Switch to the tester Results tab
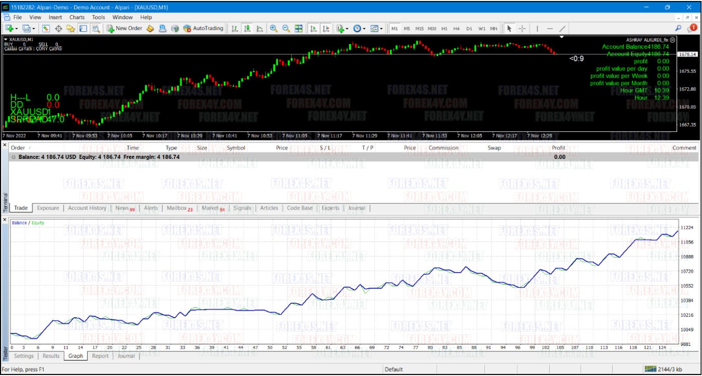Image resolution: width=702 pixels, height=376 pixels. [x=51, y=356]
